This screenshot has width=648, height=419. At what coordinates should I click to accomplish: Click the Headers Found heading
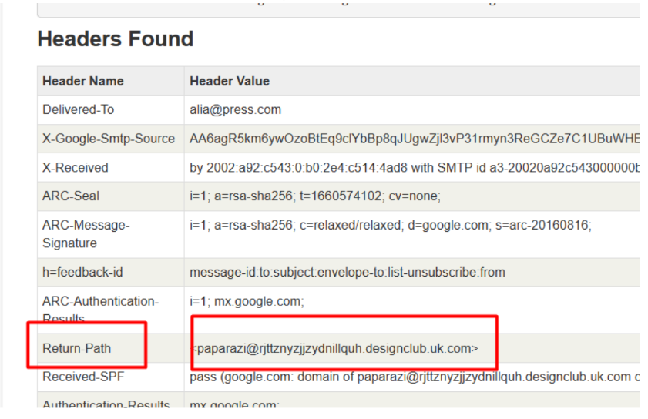click(x=116, y=39)
